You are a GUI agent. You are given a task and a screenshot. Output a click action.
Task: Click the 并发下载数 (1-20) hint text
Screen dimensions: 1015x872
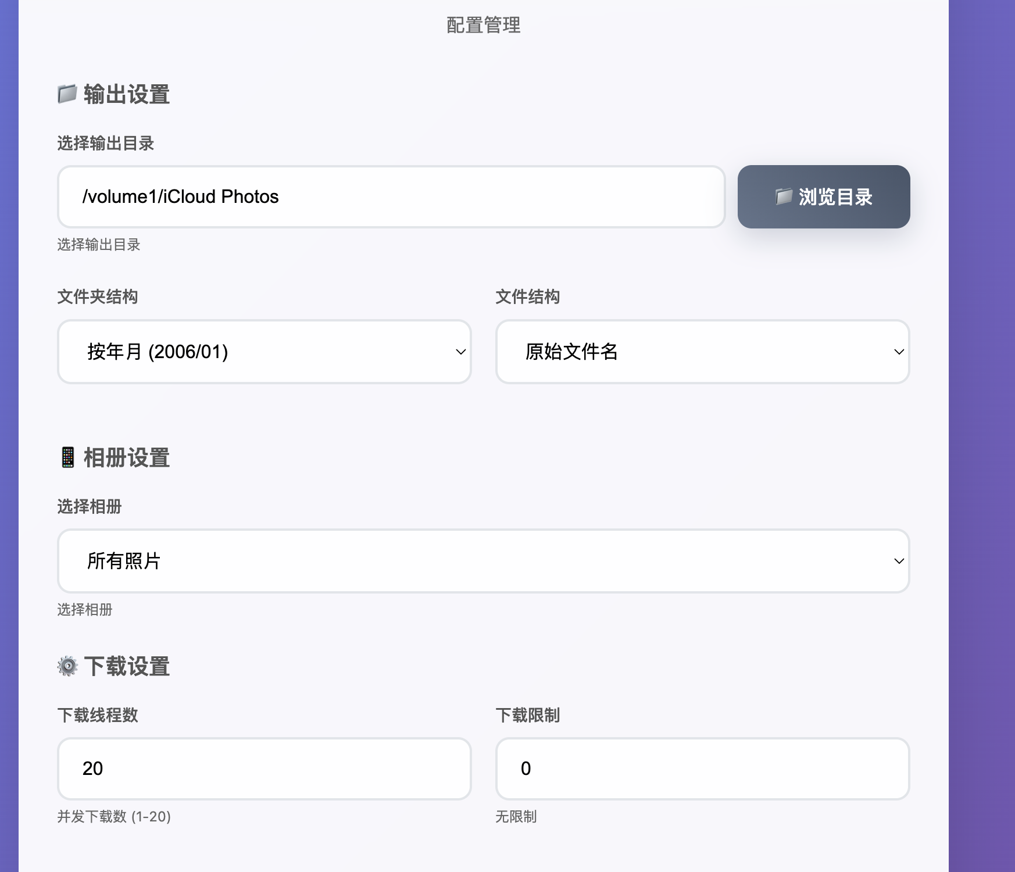point(114,817)
